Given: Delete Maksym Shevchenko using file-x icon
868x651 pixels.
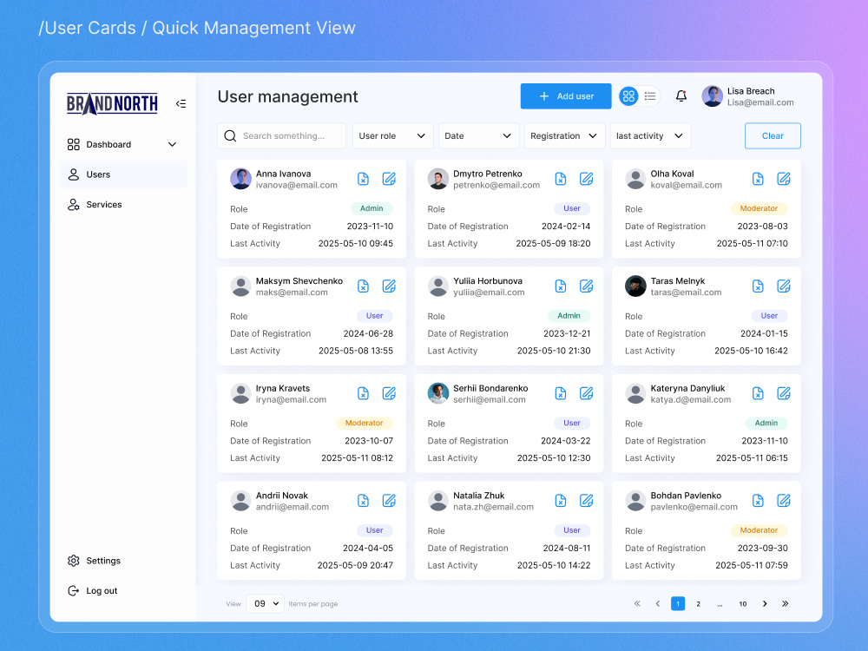Looking at the screenshot, I should tap(363, 286).
